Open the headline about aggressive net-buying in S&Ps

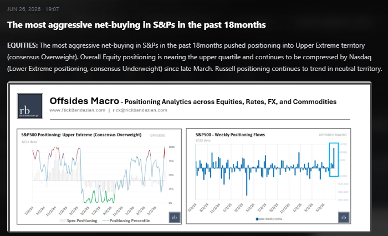tap(136, 25)
